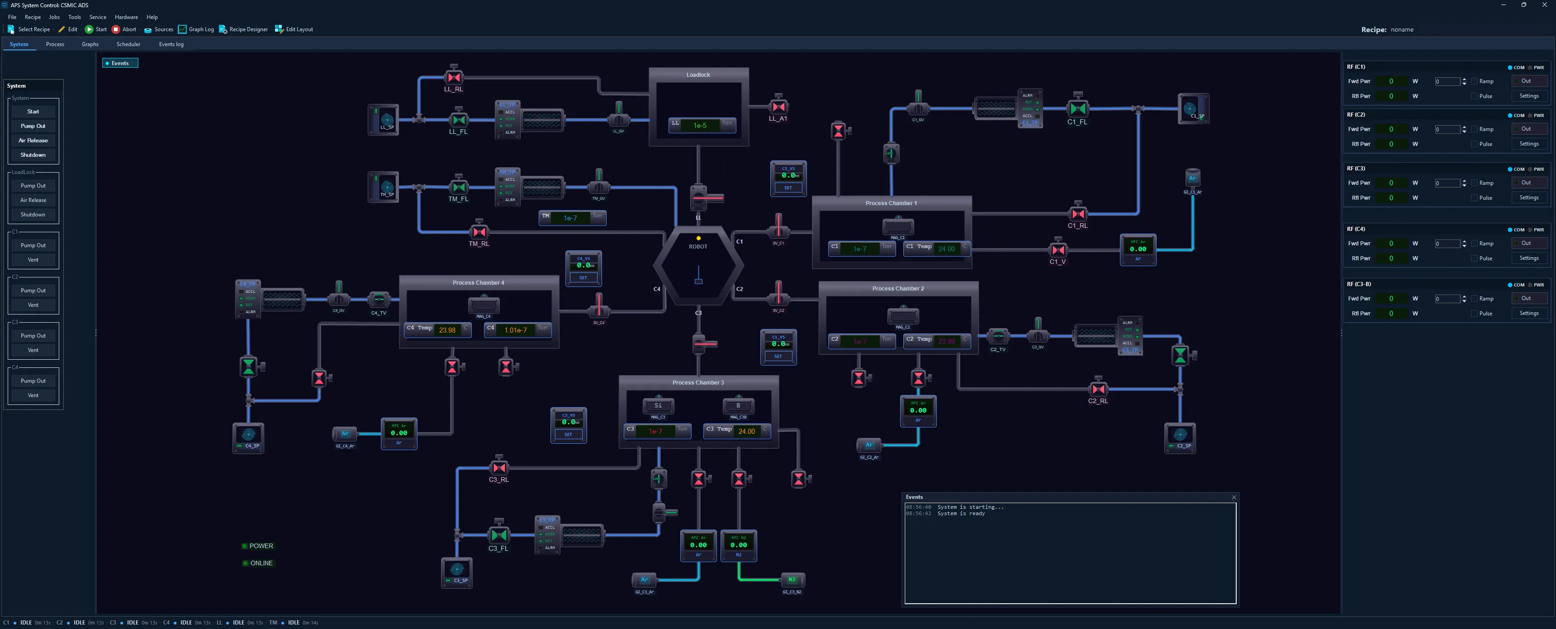Viewport: 1556px width, 629px height.
Task: Click the green Start toolbar icon
Action: pyautogui.click(x=89, y=29)
